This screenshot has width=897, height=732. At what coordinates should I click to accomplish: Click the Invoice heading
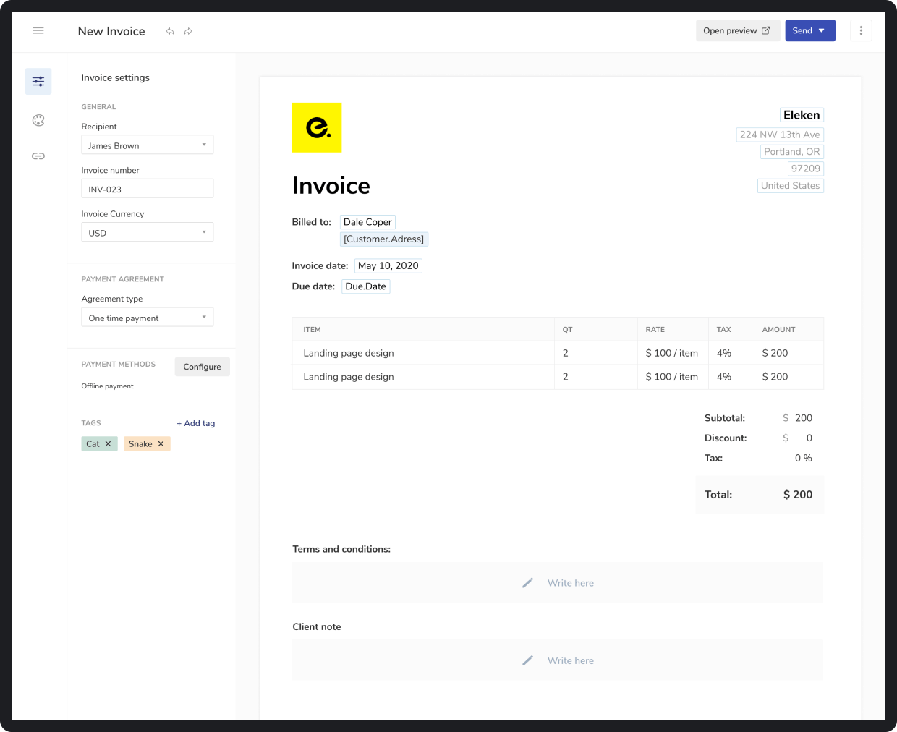(x=331, y=186)
